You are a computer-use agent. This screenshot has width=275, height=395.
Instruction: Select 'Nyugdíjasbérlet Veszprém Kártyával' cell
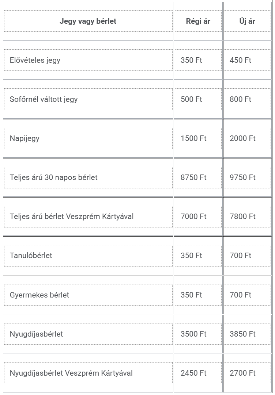(x=88, y=373)
